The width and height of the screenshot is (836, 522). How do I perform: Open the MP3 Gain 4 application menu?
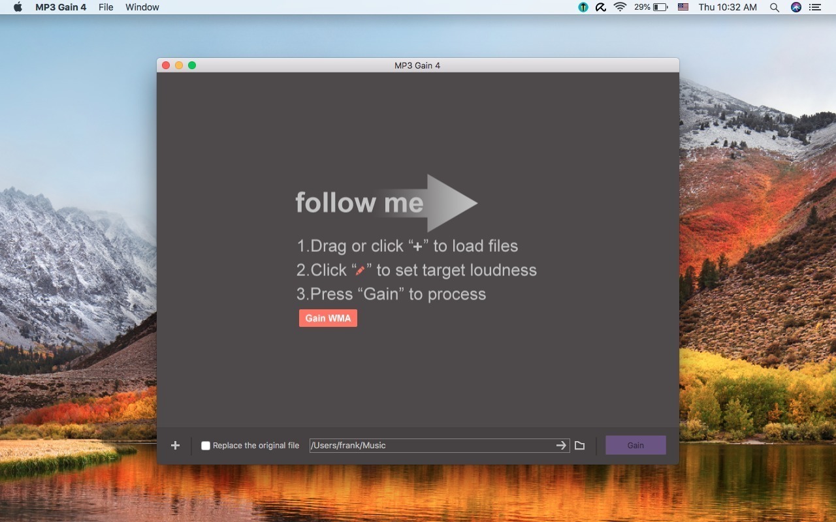[61, 7]
